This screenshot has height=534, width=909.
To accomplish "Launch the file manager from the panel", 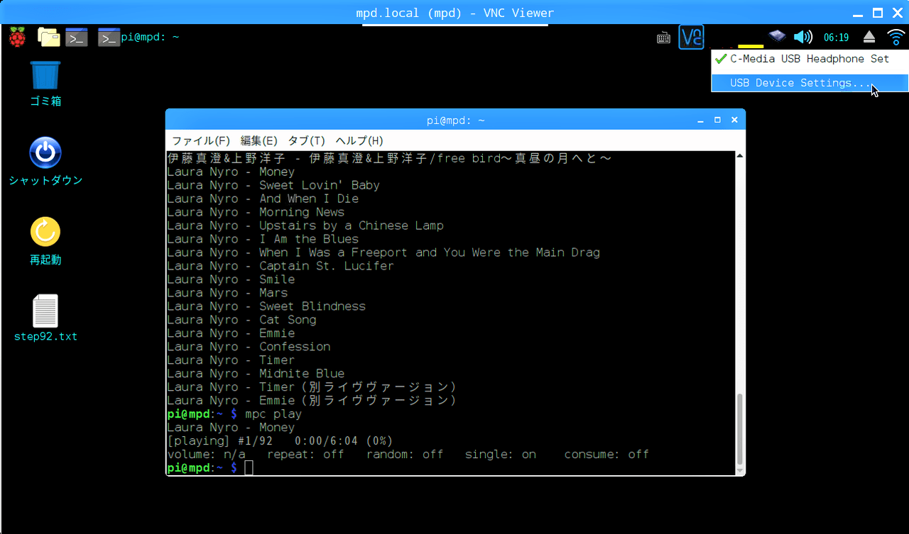I will coord(49,37).
